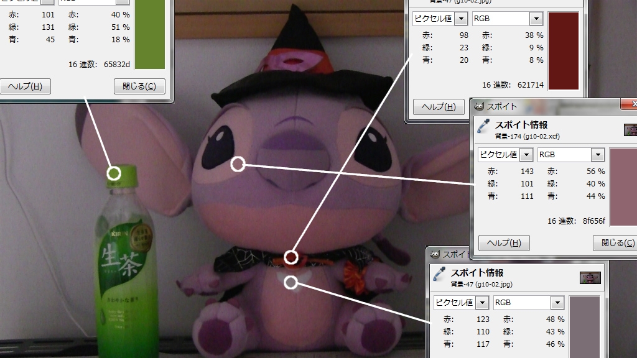Viewport: 637px width, 358px height.
Task: Click the red value 101 in the green swatch dialog
Action: 48,15
